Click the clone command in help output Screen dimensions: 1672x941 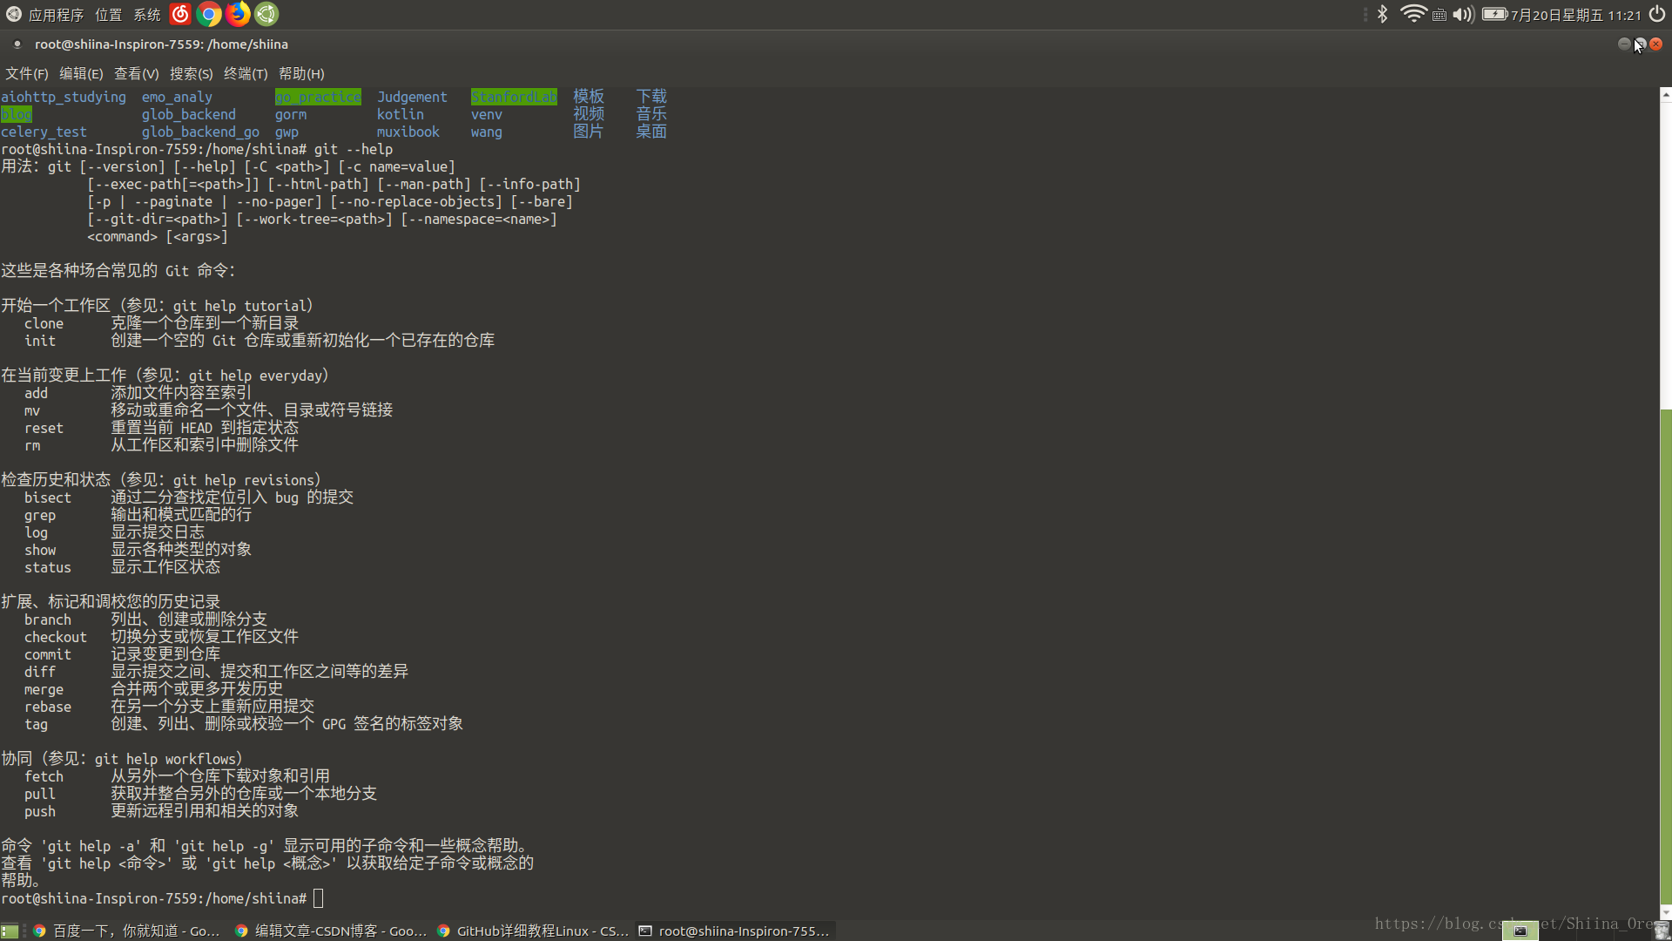pyautogui.click(x=44, y=323)
